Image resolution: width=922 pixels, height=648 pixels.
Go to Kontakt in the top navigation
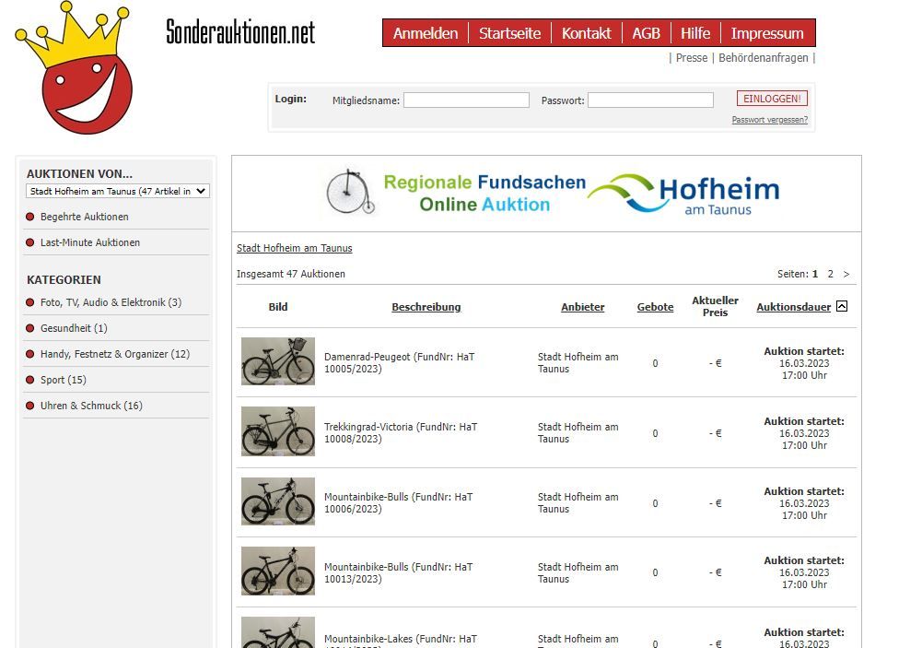586,33
